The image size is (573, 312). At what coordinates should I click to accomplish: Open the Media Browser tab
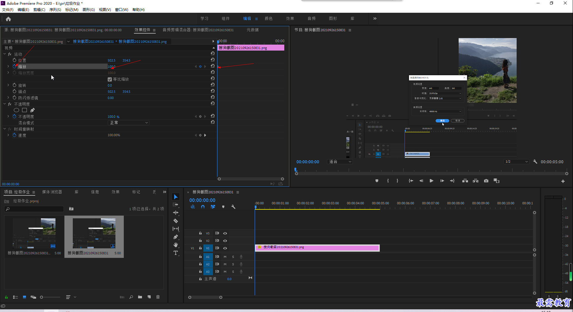[x=52, y=192]
